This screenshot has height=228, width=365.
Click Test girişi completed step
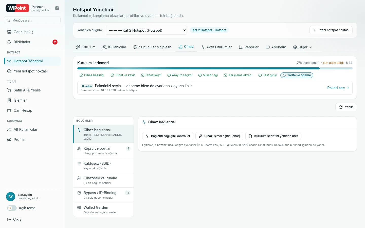pyautogui.click(x=267, y=75)
